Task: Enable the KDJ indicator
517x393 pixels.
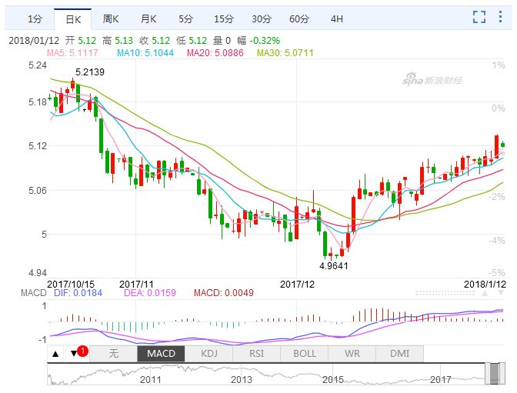Action: pyautogui.click(x=208, y=354)
